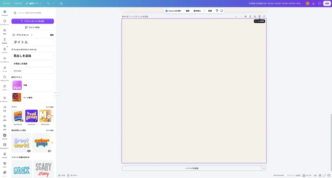The image size is (332, 178).
Task: Click the trash icon to delete page
Action: pos(259,17)
